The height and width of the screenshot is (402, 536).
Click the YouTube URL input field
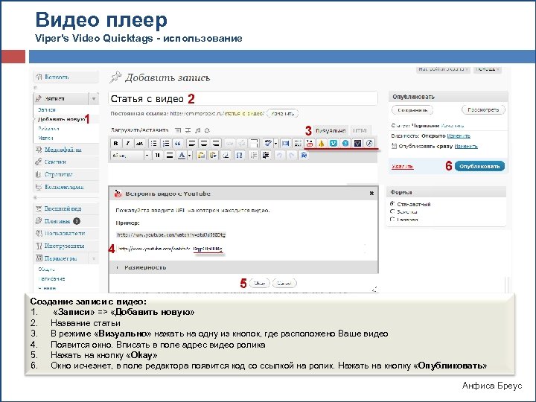(241, 249)
